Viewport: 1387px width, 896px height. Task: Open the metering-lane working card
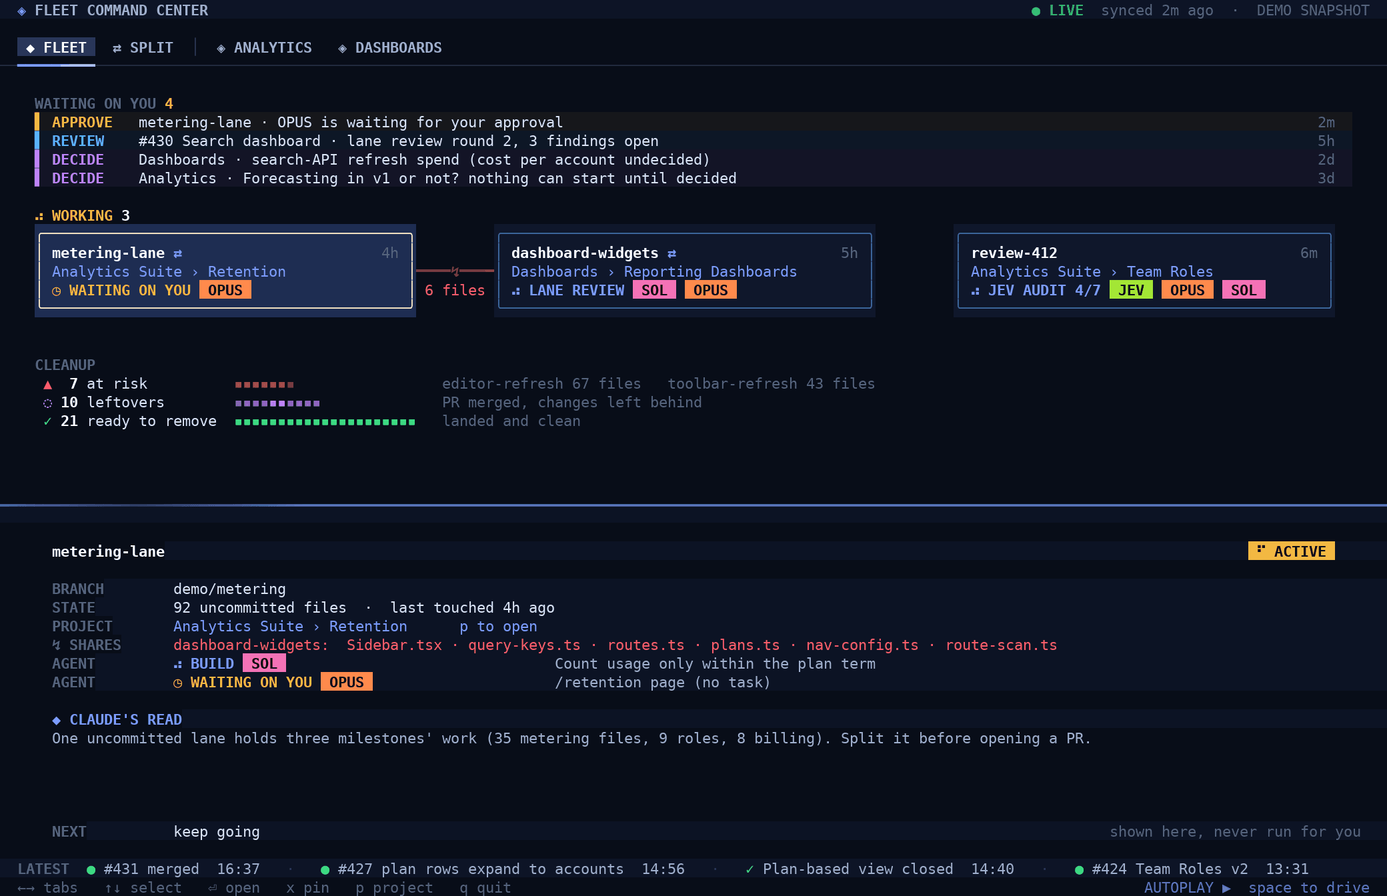pyautogui.click(x=225, y=271)
